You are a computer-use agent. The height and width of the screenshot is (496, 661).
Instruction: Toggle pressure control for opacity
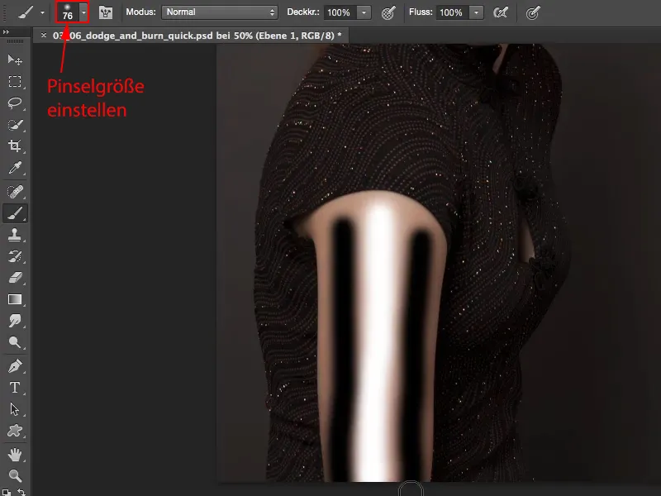click(388, 12)
